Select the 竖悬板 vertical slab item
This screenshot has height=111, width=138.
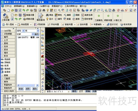tap(6, 72)
